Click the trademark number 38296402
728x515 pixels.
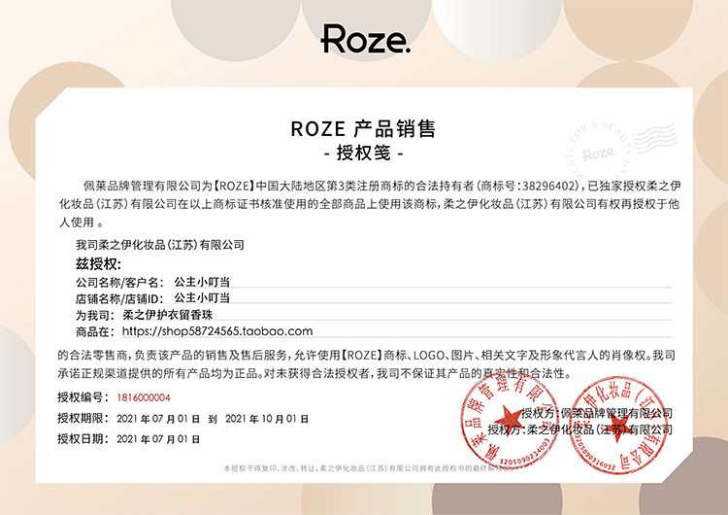coord(548,186)
